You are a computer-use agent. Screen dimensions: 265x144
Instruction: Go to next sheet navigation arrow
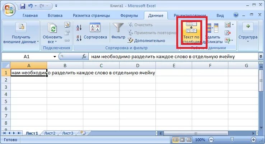14,133
